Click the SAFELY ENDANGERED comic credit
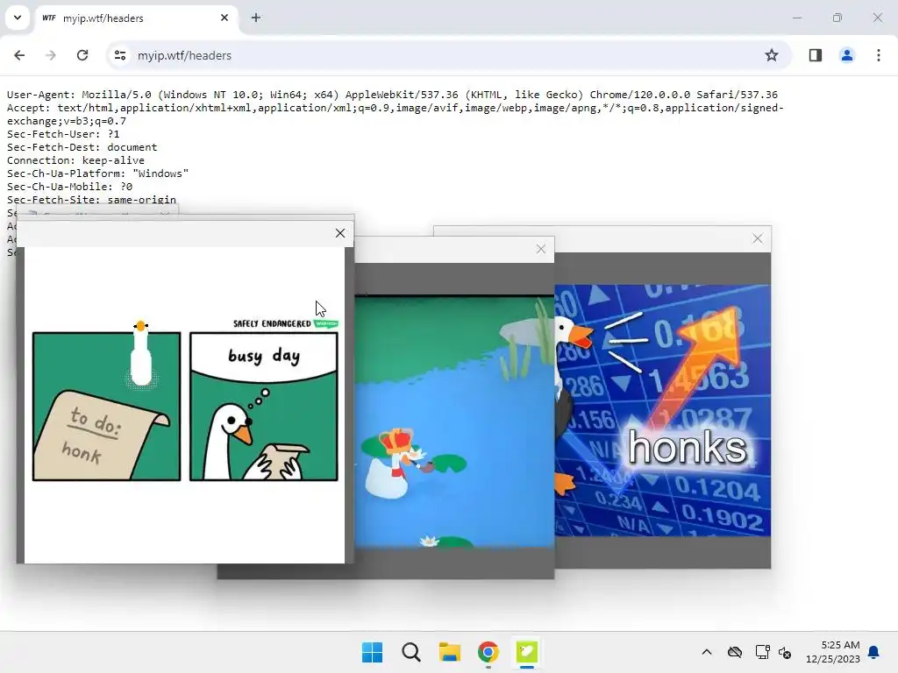The image size is (898, 673). click(x=272, y=324)
